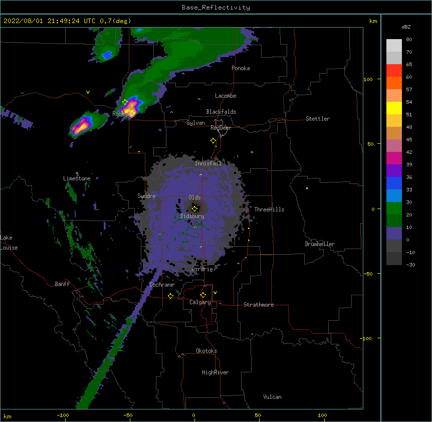Click the Sundre town label

point(146,196)
